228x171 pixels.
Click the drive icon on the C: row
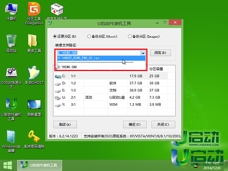click(x=58, y=76)
